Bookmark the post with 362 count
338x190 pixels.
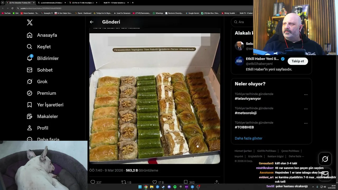(186, 182)
